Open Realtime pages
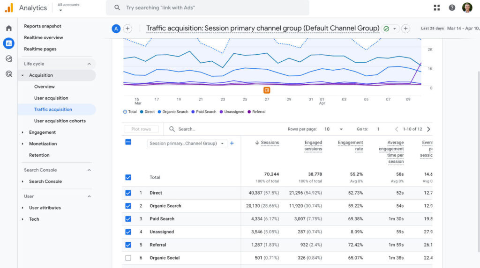 [x=40, y=49]
